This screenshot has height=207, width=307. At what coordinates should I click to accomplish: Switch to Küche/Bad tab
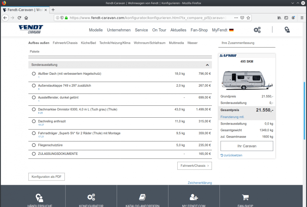click(89, 43)
